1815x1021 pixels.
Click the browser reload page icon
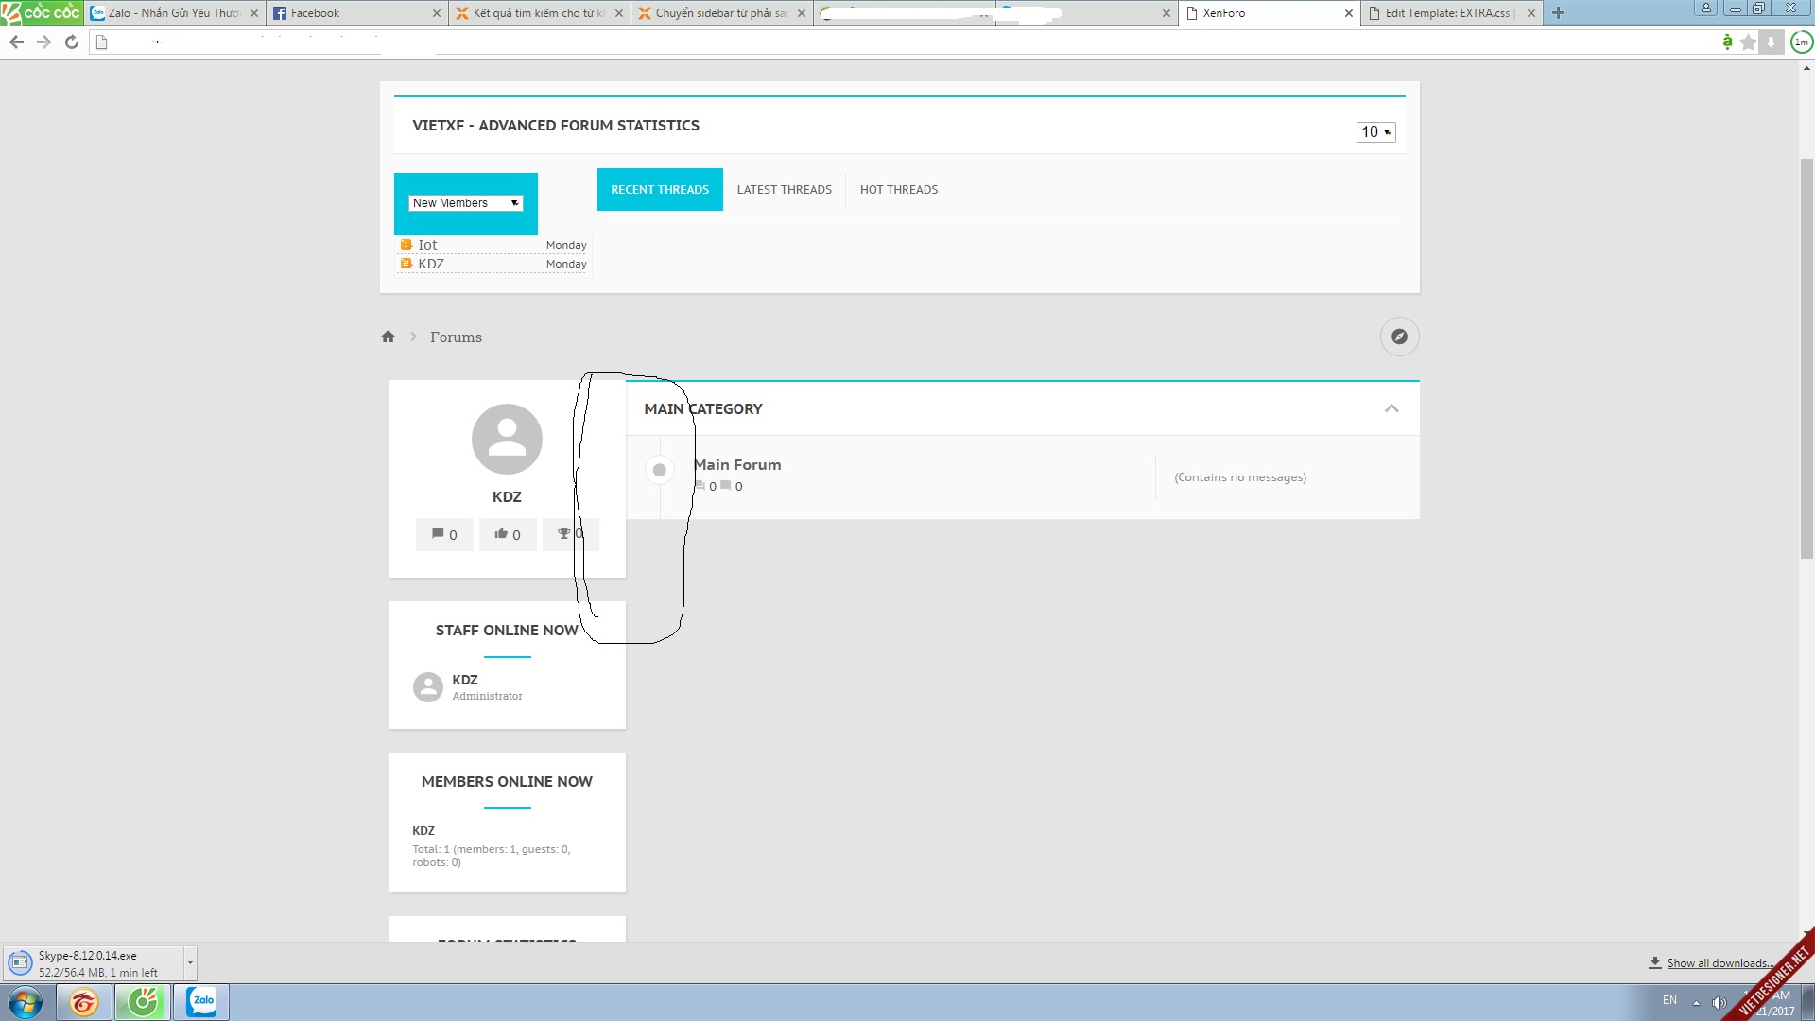click(72, 43)
